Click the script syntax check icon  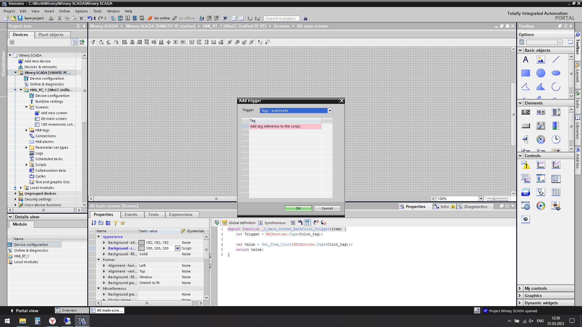[217, 223]
